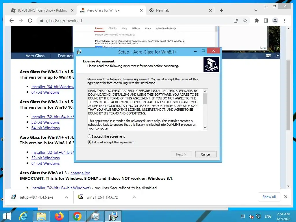This screenshot has width=296, height=222.
Task: Open the 64-bit Windows link under v1.5 Win10
Action: 45,92
